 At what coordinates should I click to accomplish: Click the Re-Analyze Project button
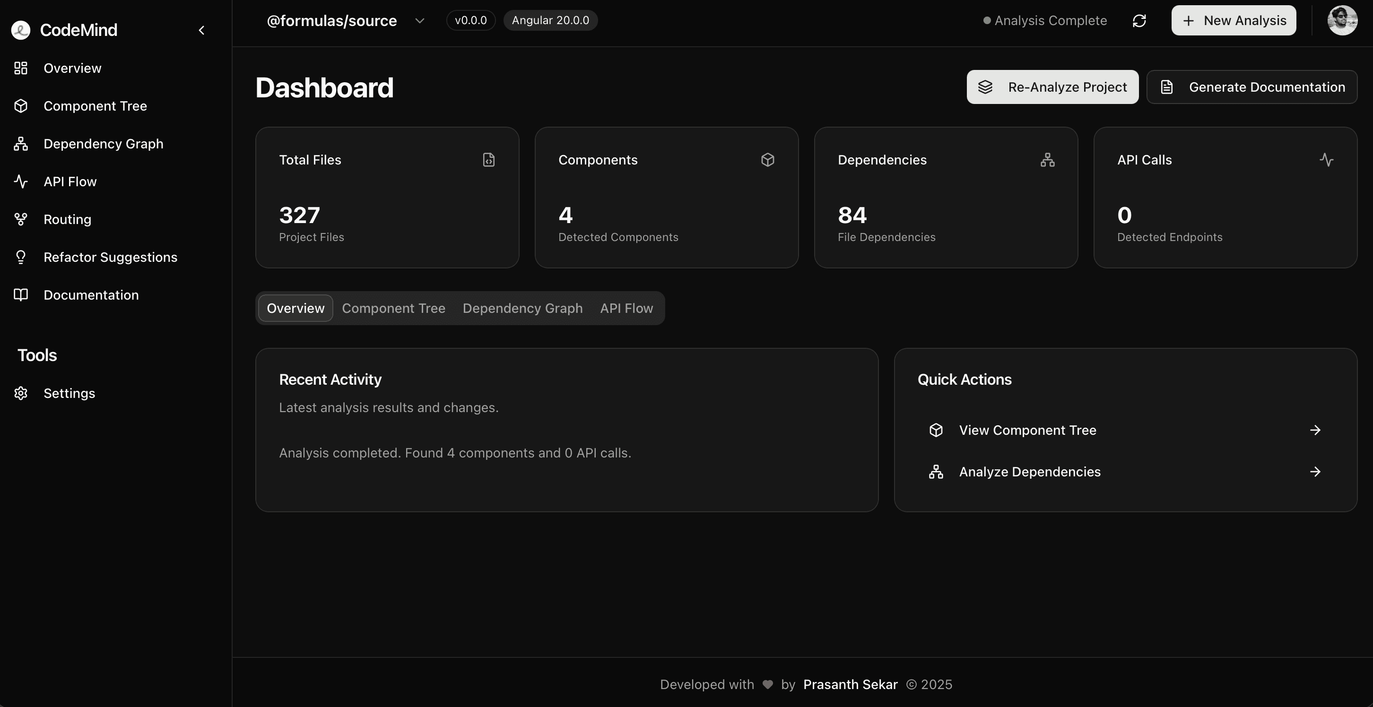(1052, 87)
